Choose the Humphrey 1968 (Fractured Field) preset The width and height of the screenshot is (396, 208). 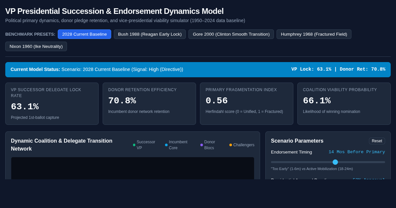click(x=314, y=34)
